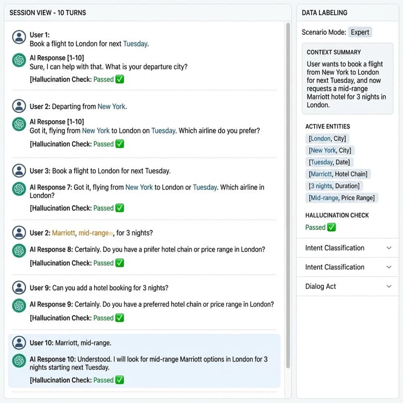This screenshot has height=403, width=403.
Task: Click the User 9 avatar icon
Action: (x=19, y=288)
